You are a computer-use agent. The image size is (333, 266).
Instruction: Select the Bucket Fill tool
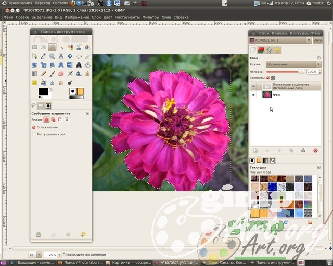point(87,65)
